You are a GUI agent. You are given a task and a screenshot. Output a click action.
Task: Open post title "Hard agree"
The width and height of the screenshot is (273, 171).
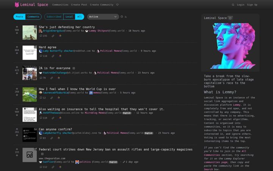pos(47,47)
